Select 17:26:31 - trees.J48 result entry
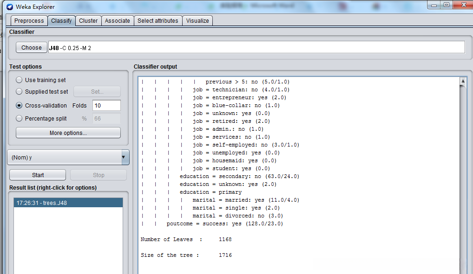This screenshot has width=473, height=274. [68, 203]
